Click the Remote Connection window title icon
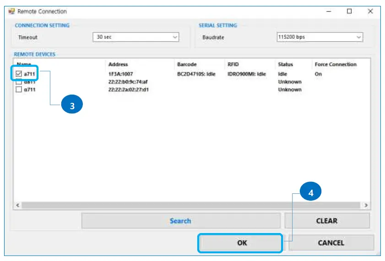The height and width of the screenshot is (261, 385). tap(11, 11)
